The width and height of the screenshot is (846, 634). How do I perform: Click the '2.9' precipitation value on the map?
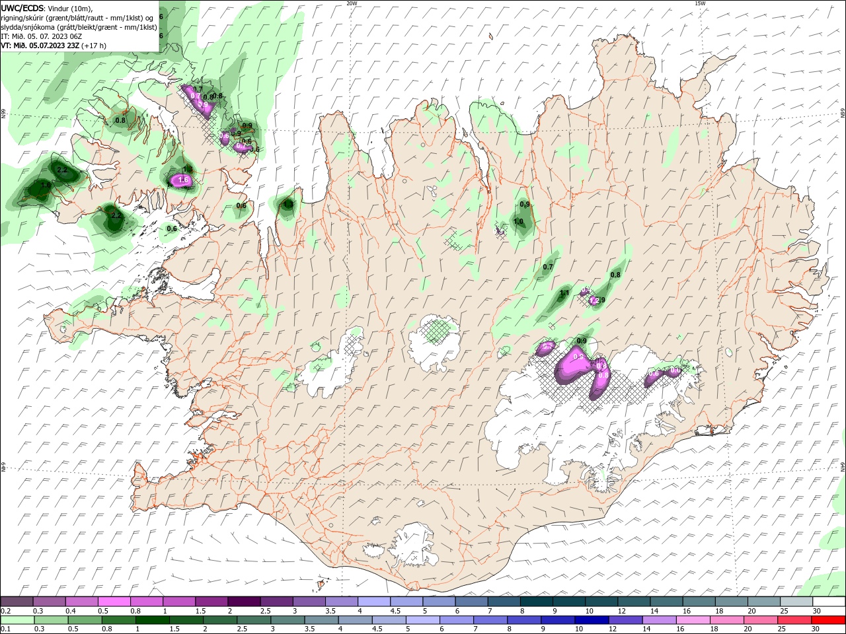(600, 300)
